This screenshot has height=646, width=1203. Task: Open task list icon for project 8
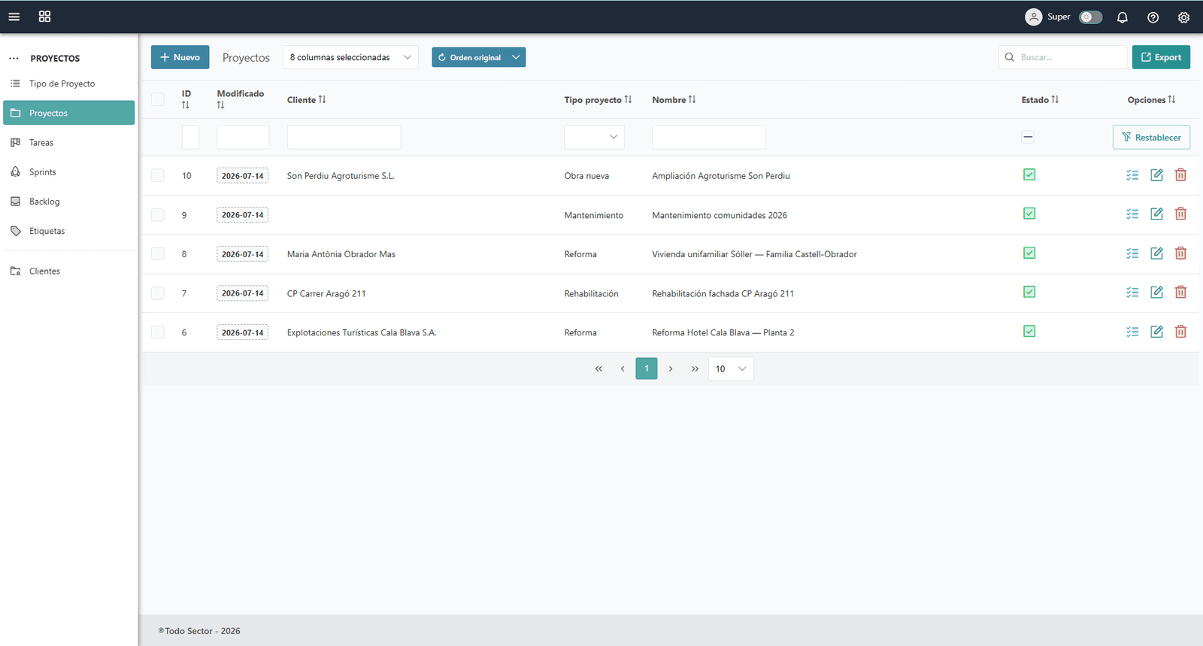click(1132, 253)
